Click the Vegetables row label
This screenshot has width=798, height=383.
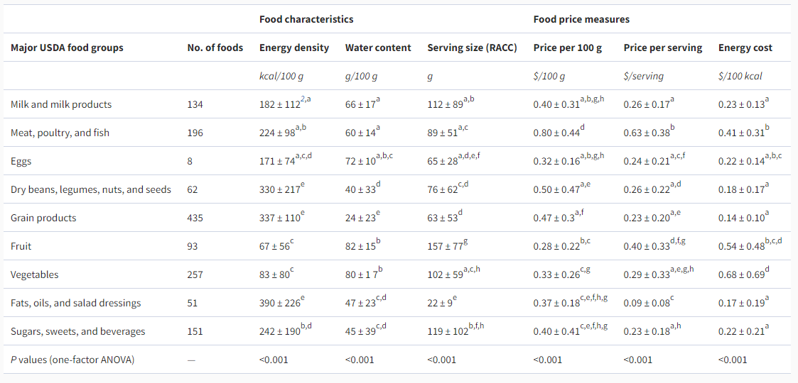click(35, 274)
